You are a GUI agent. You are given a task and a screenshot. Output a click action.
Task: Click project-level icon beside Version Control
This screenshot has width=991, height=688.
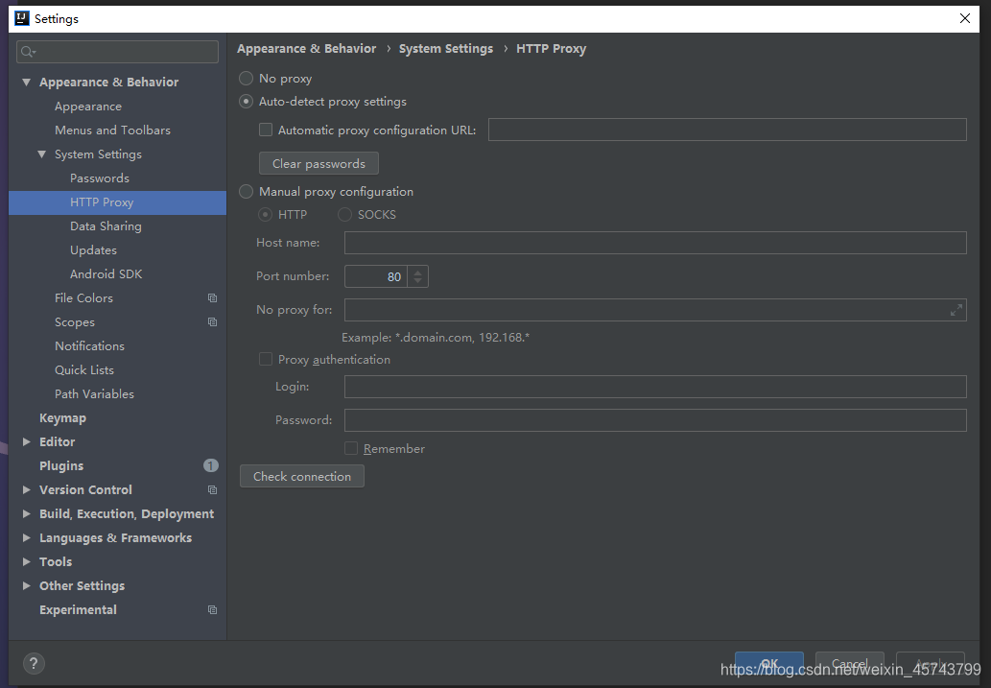tap(212, 490)
